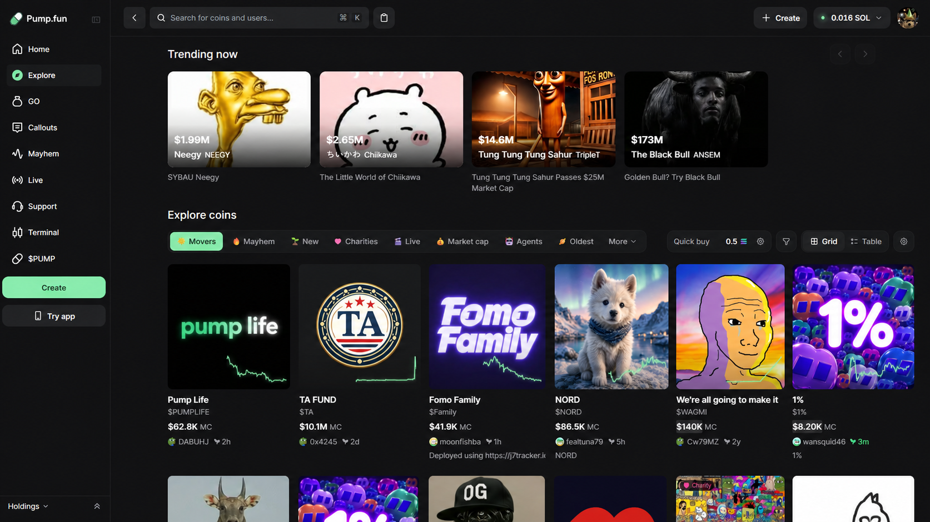Open the 0x4245 creator profile
This screenshot has height=522, width=930.
(x=319, y=441)
